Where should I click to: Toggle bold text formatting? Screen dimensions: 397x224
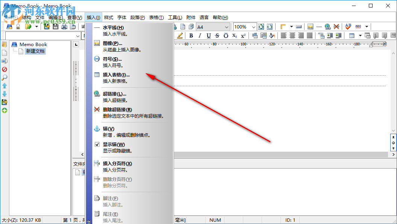coord(191,36)
